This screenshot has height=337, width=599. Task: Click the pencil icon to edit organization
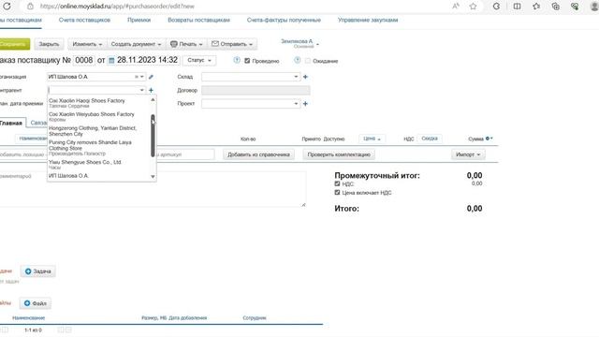point(151,77)
